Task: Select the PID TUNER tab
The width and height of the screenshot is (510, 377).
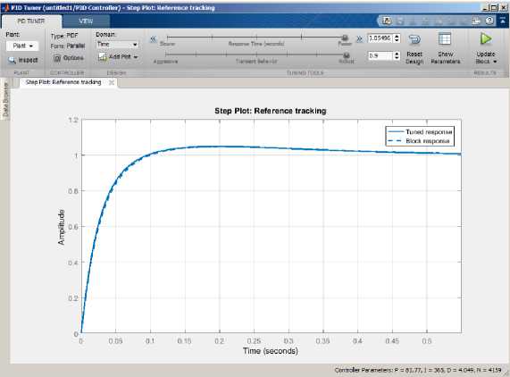Action: [x=31, y=21]
